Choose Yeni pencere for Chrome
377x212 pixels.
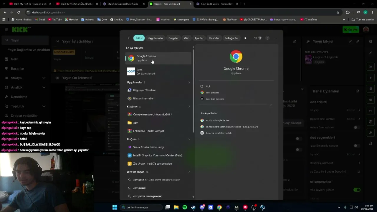click(x=210, y=92)
